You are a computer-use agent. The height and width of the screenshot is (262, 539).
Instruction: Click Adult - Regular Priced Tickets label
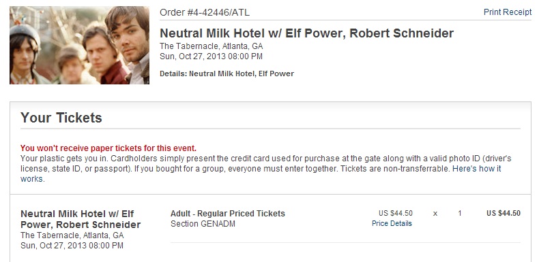coord(228,213)
